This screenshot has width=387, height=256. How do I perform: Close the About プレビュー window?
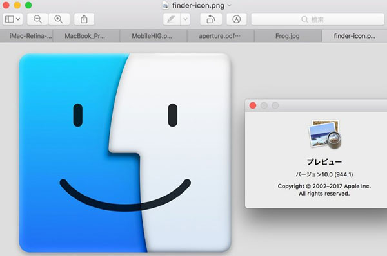[253, 105]
